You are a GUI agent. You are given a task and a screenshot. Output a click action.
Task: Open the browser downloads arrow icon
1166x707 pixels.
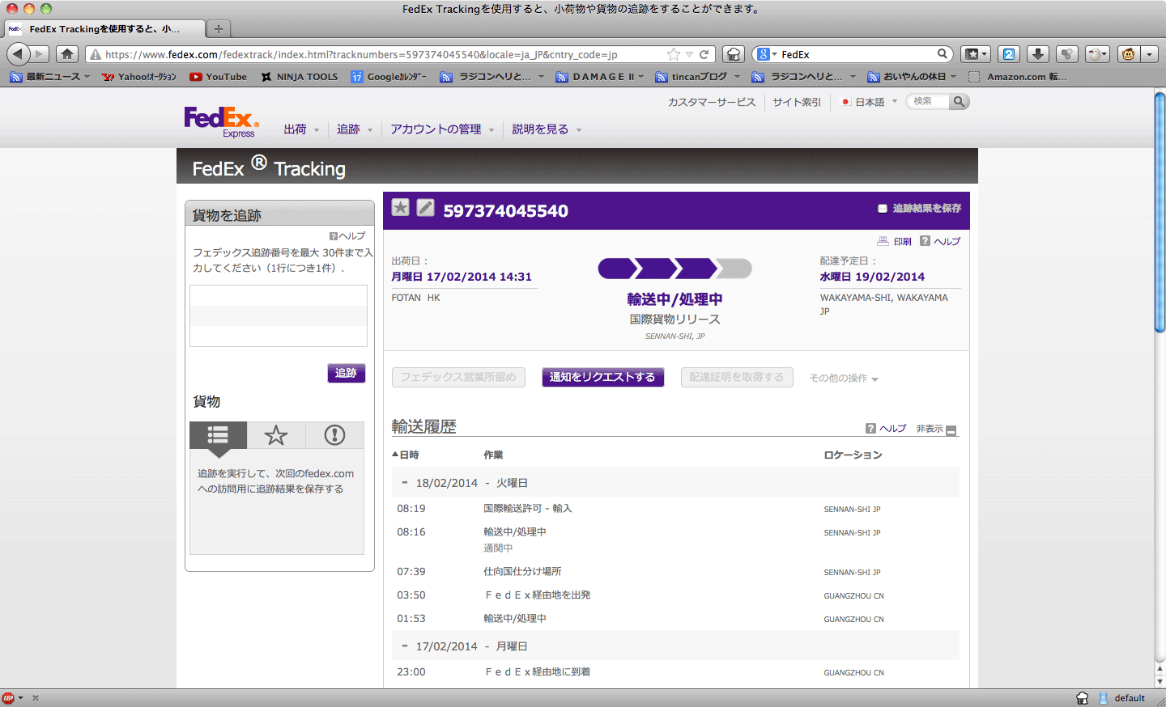1038,54
